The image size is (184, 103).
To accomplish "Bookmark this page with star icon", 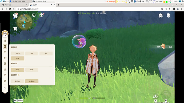I will point(169,9).
